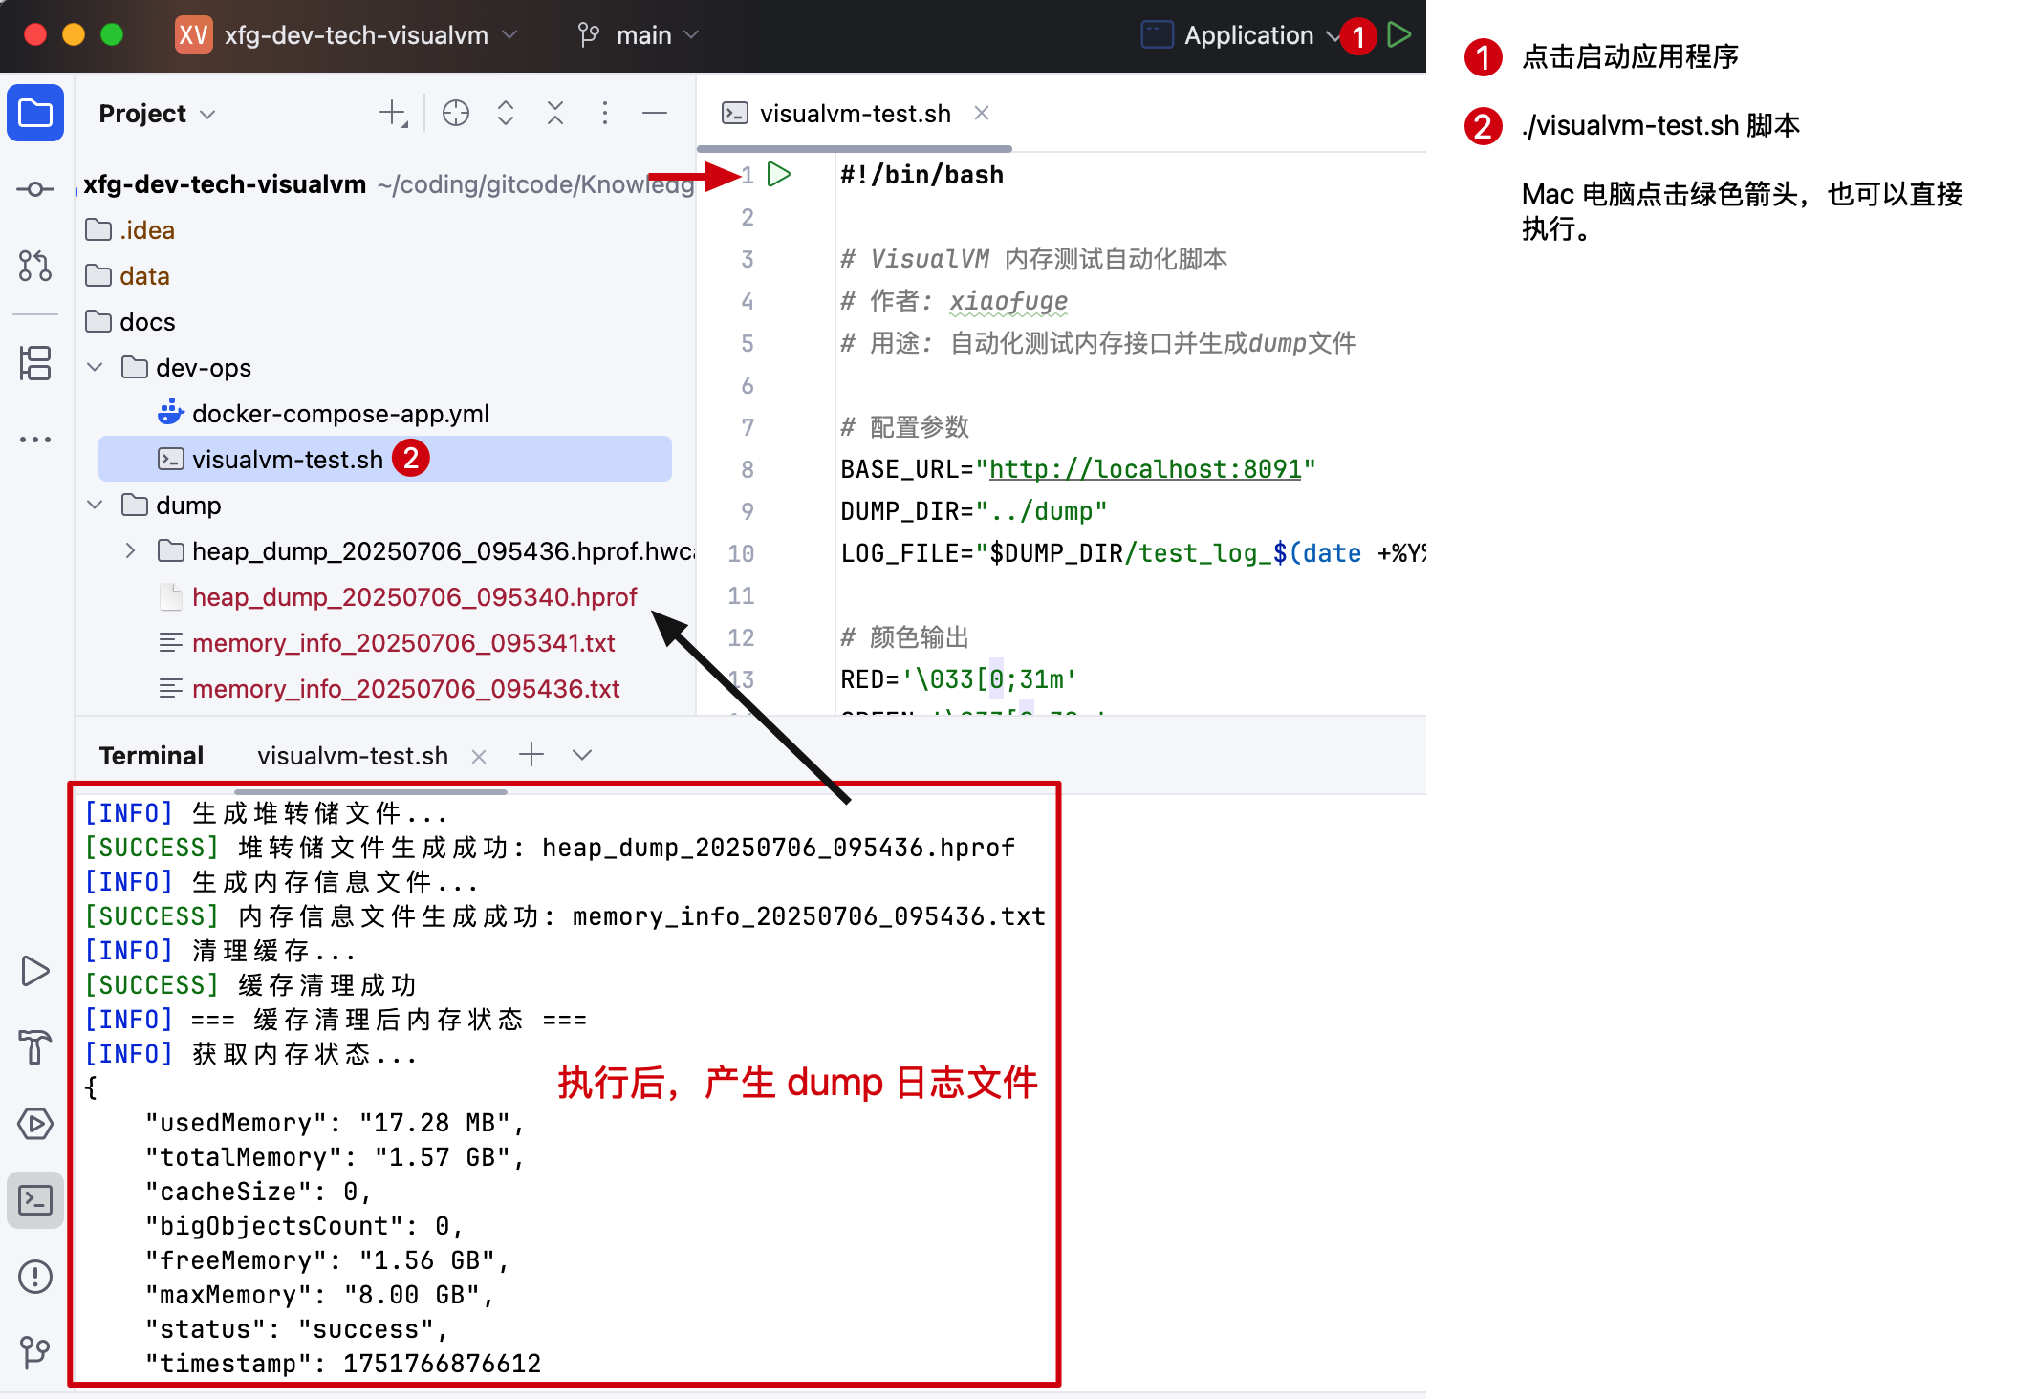Screen dimensions: 2038x1399
Task: Select the xfg-dev-tech-visualvm root folder
Action: click(x=225, y=184)
